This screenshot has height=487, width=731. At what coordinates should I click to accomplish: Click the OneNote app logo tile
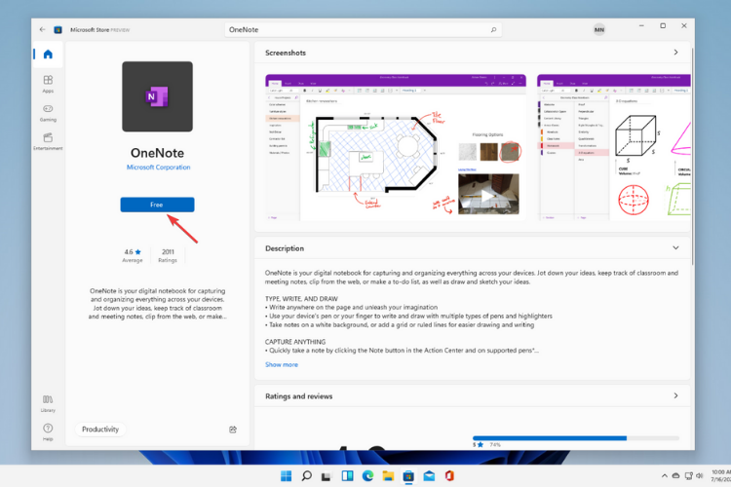point(157,96)
